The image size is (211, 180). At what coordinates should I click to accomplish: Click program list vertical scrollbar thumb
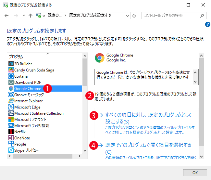(x=85, y=72)
